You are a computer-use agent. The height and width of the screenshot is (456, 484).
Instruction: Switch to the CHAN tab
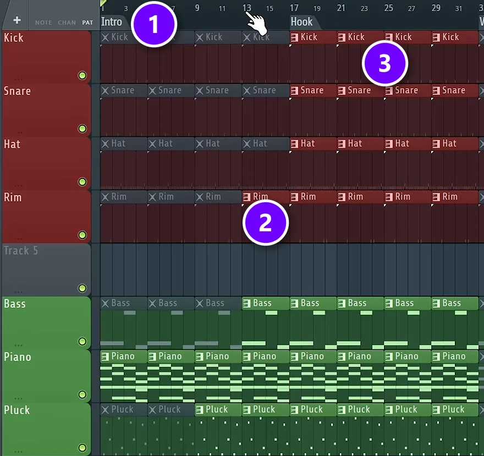tap(67, 23)
